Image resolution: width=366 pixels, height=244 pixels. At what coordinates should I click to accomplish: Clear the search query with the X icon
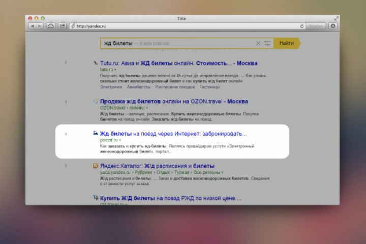click(258, 43)
